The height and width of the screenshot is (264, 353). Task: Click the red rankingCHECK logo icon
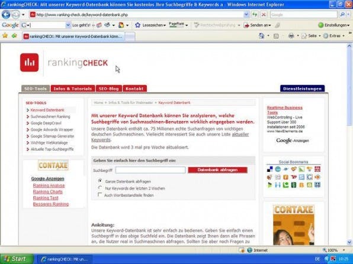coord(29,63)
